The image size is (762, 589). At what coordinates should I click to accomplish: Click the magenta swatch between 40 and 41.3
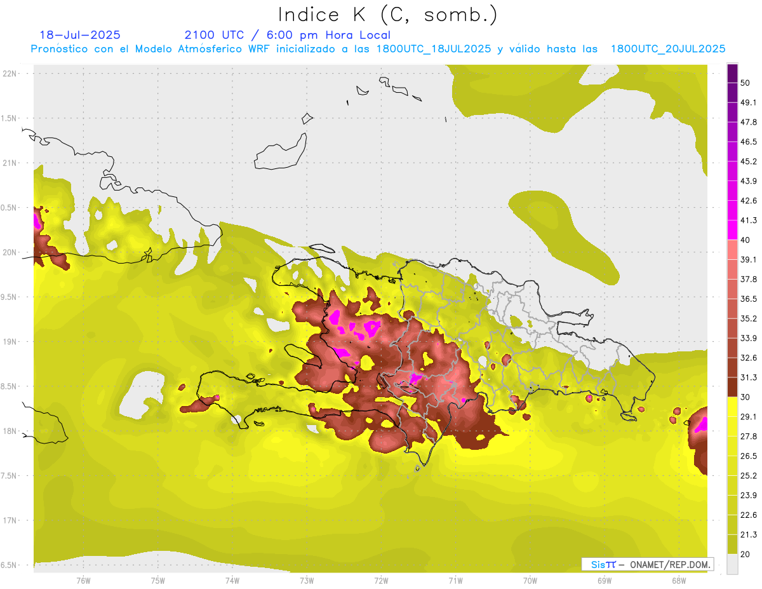pyautogui.click(x=733, y=230)
